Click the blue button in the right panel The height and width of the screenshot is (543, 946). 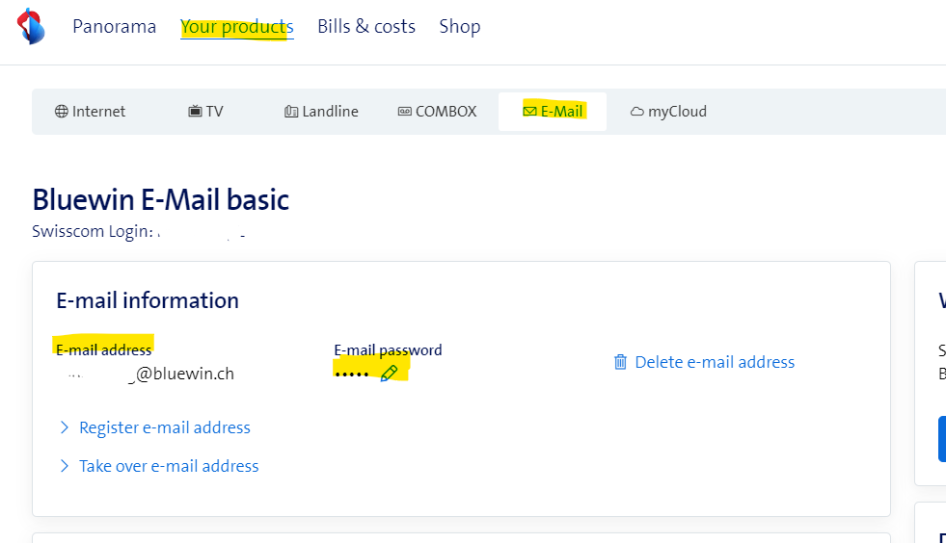[941, 439]
